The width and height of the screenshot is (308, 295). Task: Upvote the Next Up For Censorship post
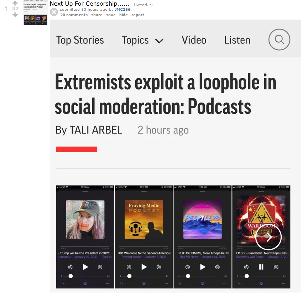(x=15, y=3)
